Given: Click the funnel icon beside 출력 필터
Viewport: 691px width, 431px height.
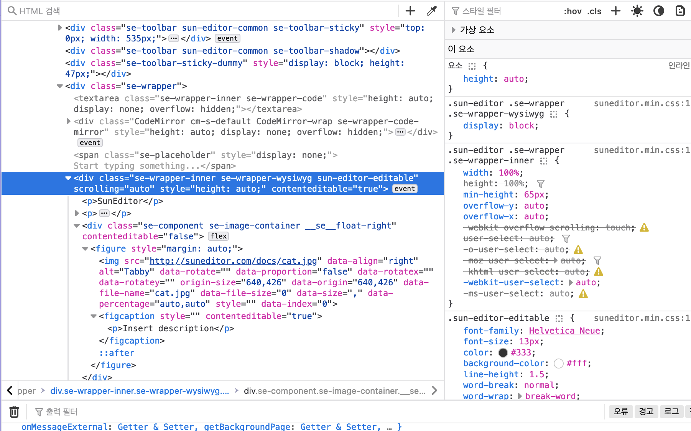Looking at the screenshot, I should pyautogui.click(x=39, y=411).
